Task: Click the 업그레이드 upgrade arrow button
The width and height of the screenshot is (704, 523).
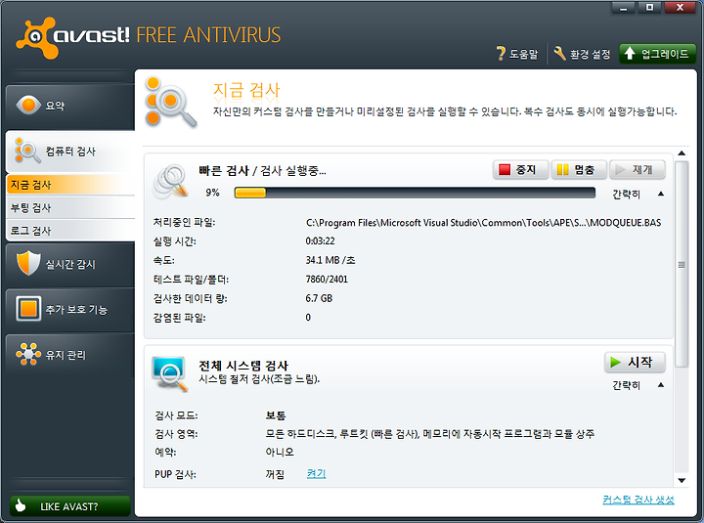Action: click(x=657, y=54)
